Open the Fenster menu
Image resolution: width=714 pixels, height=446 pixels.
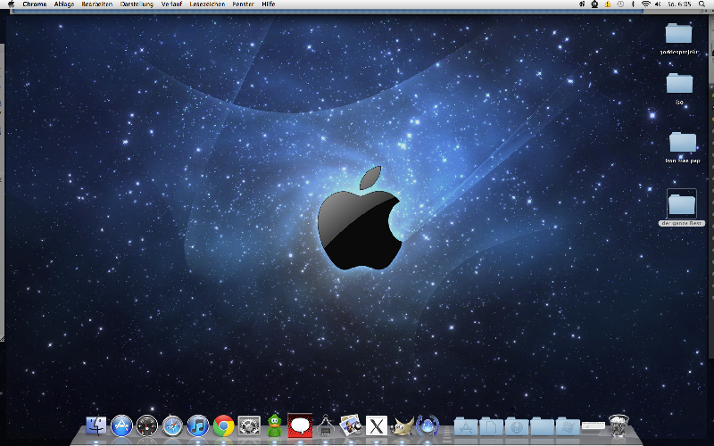click(x=243, y=4)
